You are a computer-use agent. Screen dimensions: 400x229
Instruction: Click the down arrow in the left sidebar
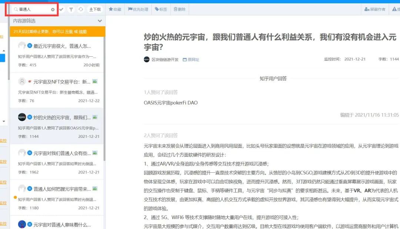4,121
